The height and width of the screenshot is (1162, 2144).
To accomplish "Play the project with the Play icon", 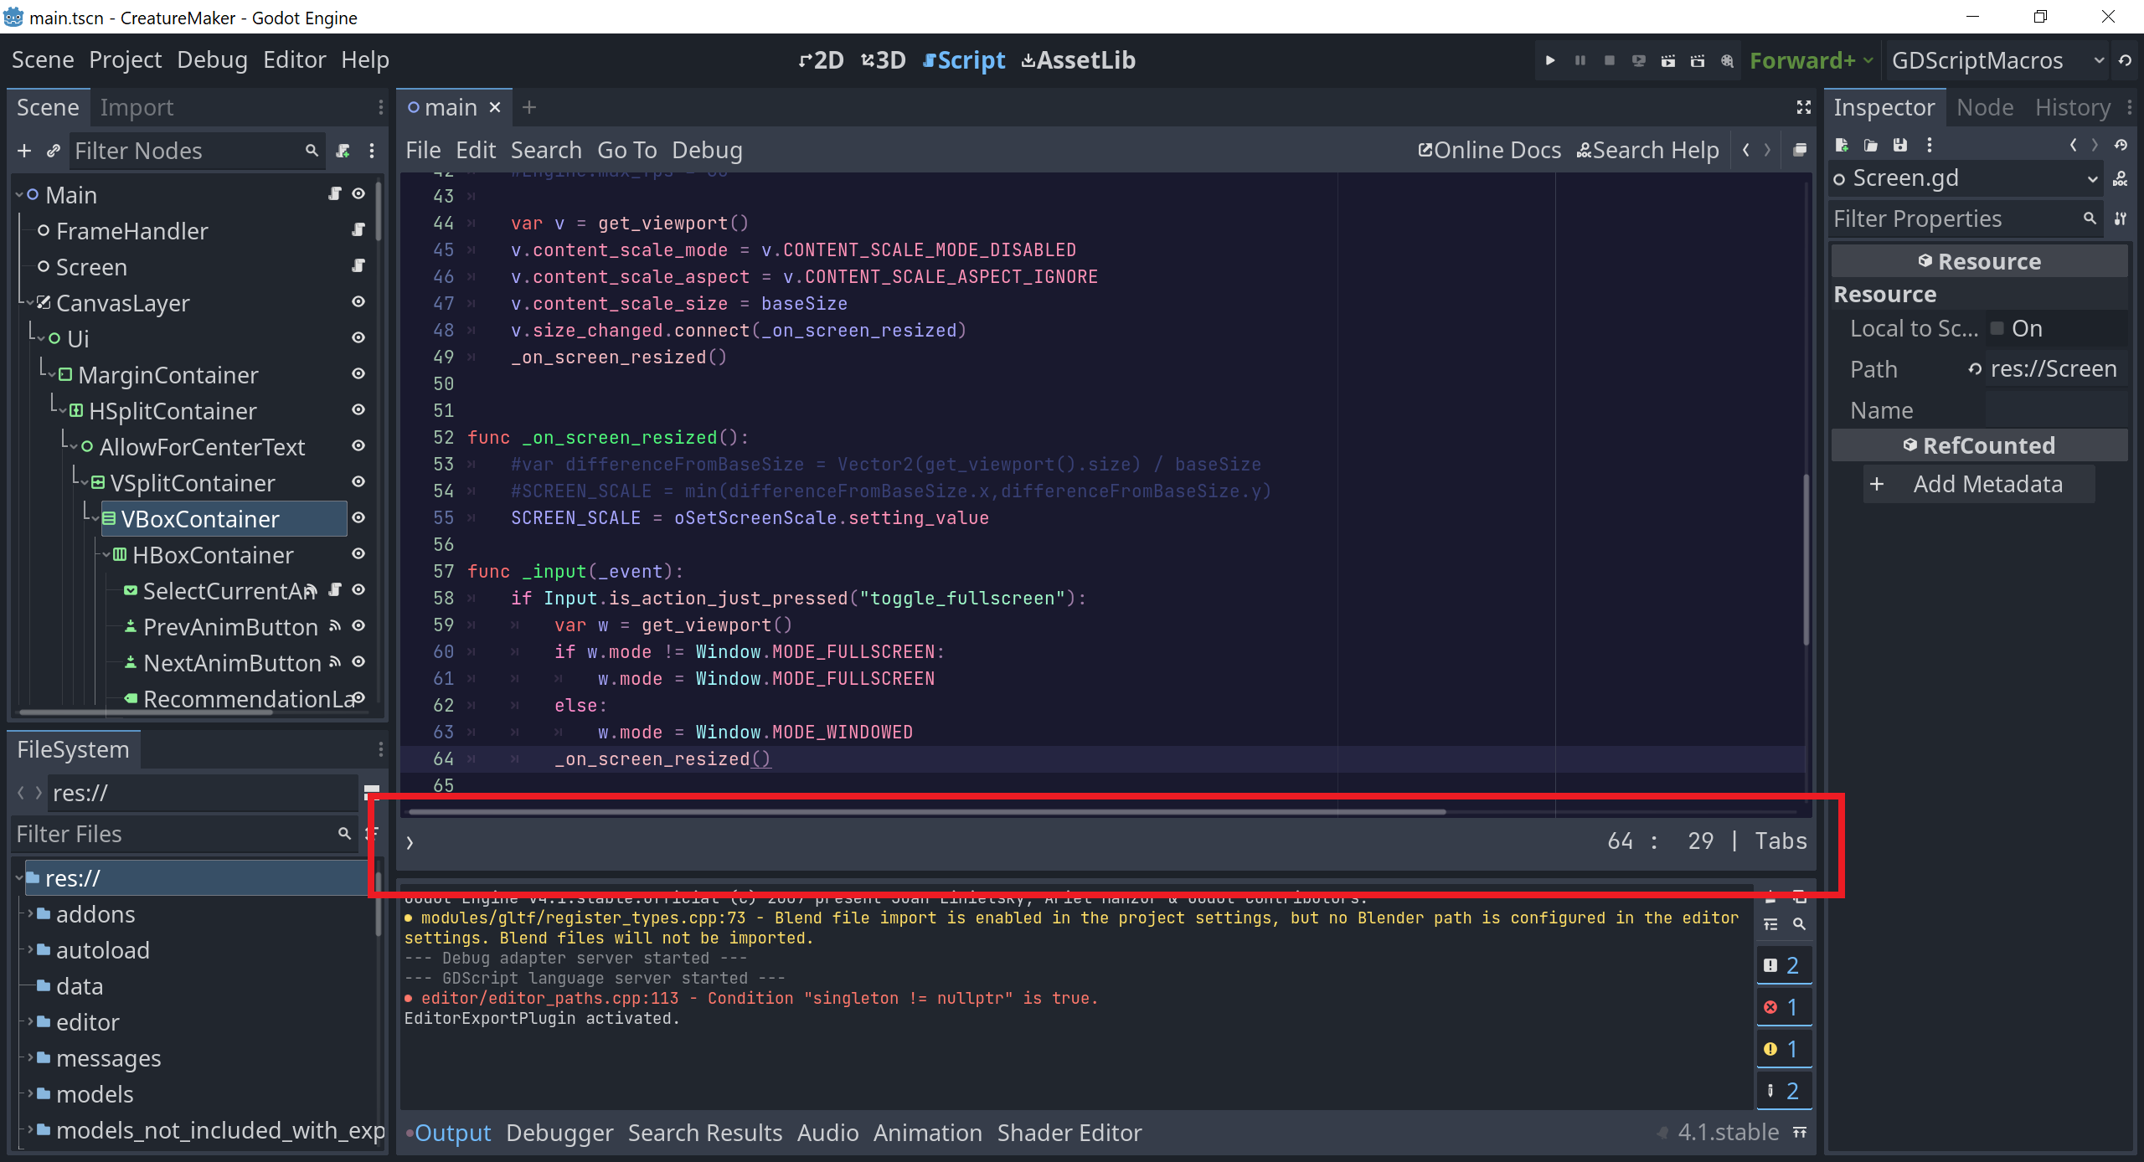I will click(1550, 59).
